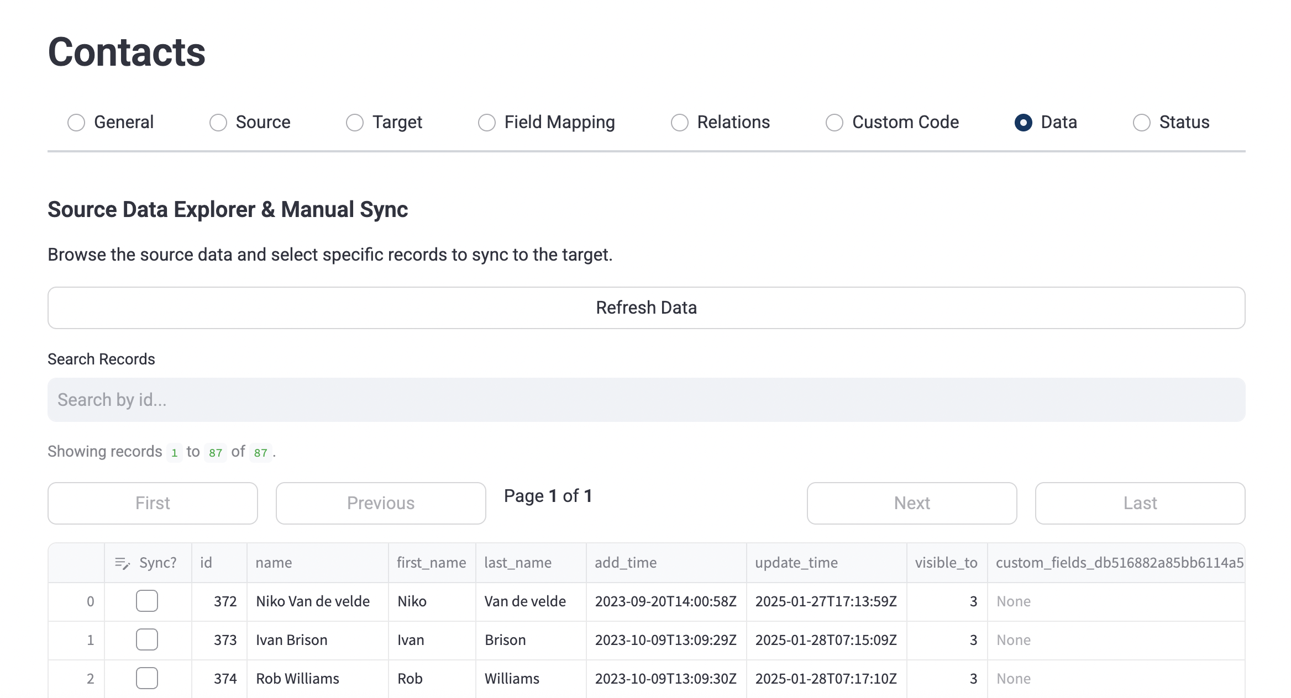Click the add_time cell 2023-09-20T14:00:58Z
This screenshot has width=1291, height=698.
[666, 601]
